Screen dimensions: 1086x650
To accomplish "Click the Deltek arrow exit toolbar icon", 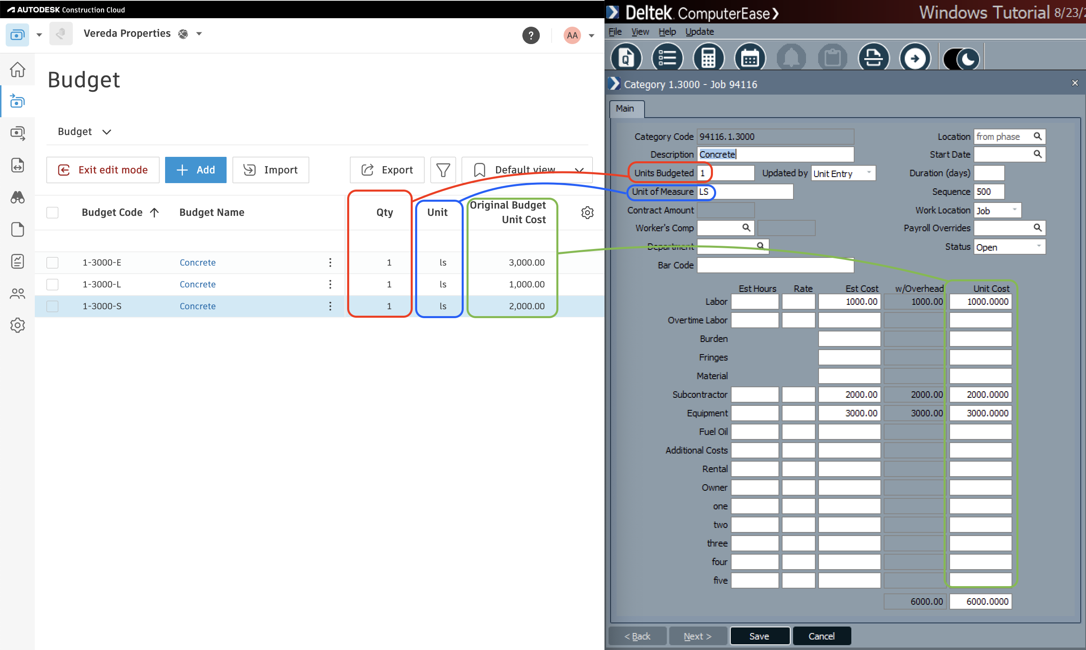I will (914, 58).
